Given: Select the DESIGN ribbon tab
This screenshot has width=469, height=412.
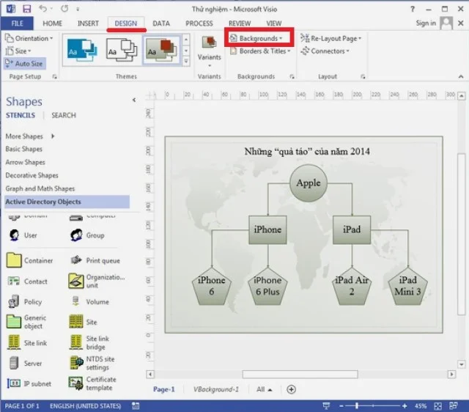Looking at the screenshot, I should click(x=125, y=23).
